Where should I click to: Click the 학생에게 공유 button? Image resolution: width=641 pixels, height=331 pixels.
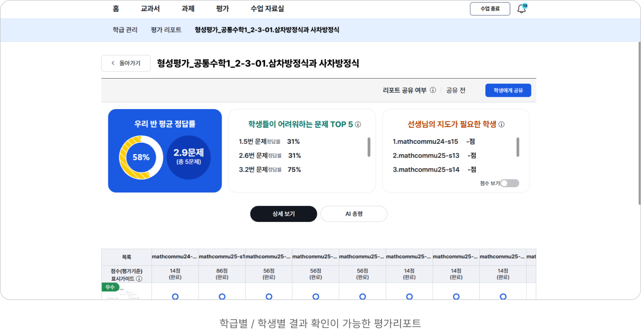[x=508, y=90]
